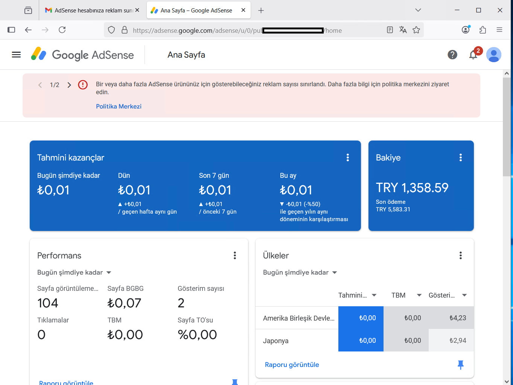Click the Firefox back arrow

tap(28, 30)
